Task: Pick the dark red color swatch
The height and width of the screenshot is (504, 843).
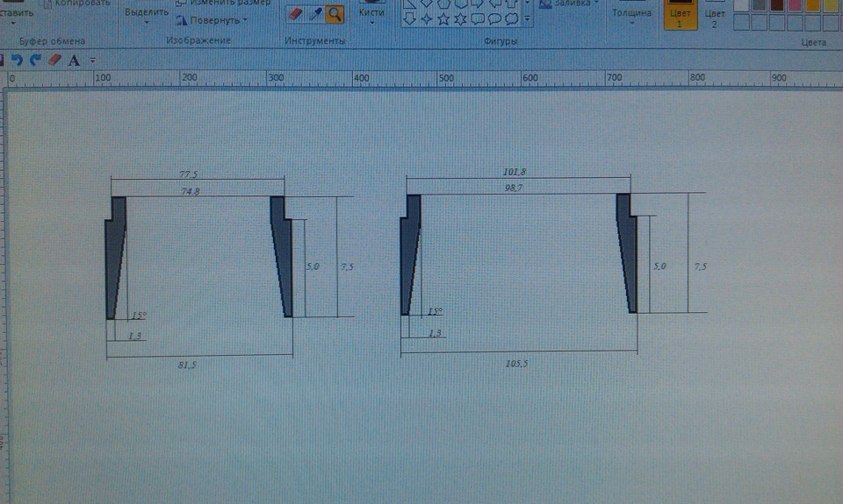Action: 777,5
